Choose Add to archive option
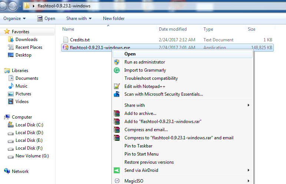286x184 pixels. pos(183,113)
